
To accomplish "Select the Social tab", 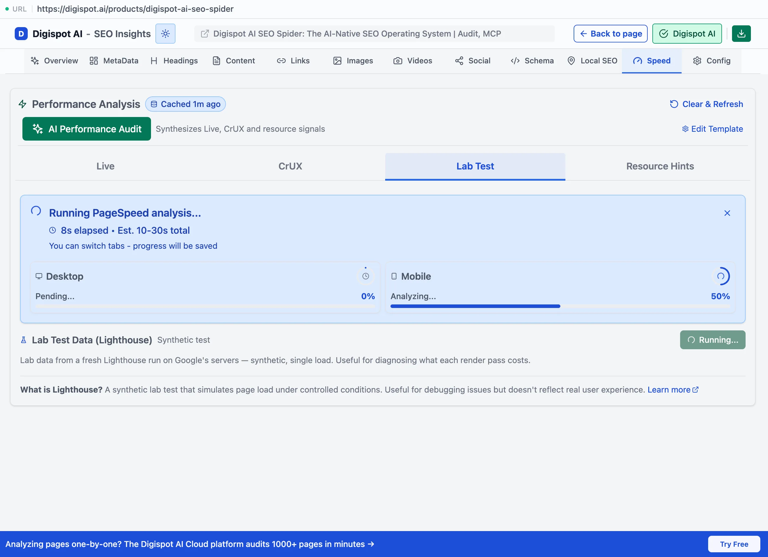I will tap(473, 61).
